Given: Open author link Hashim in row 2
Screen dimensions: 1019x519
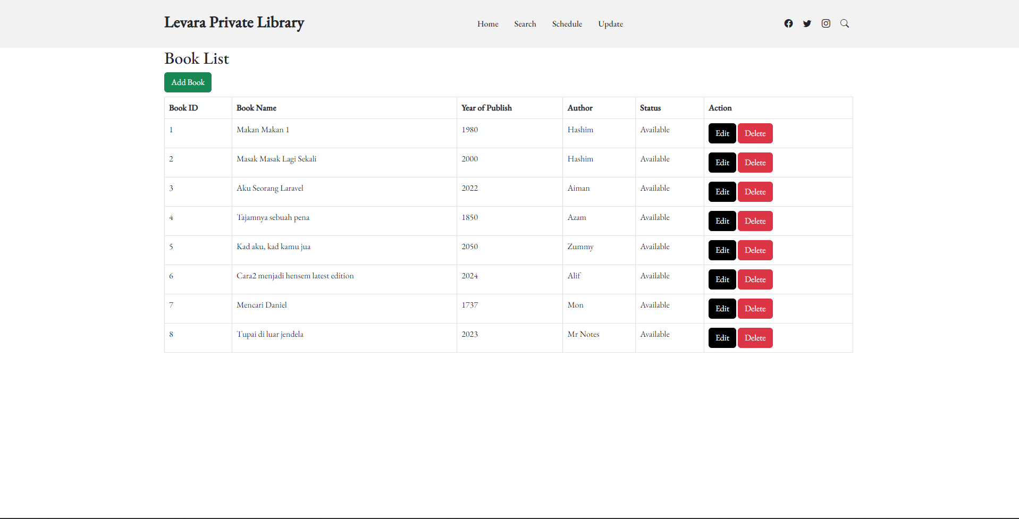Looking at the screenshot, I should tap(580, 158).
